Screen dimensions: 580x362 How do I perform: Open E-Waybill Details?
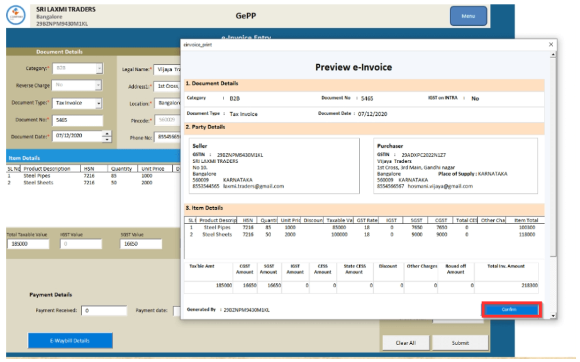70,341
